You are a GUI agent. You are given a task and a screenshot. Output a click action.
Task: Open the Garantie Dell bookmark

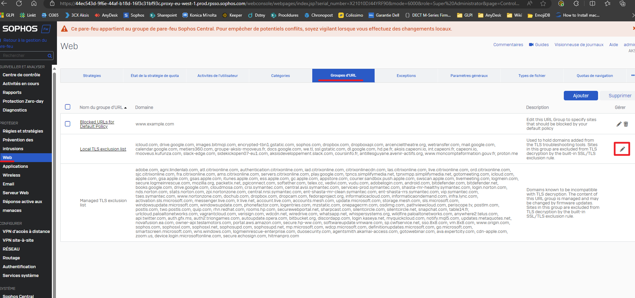384,15
